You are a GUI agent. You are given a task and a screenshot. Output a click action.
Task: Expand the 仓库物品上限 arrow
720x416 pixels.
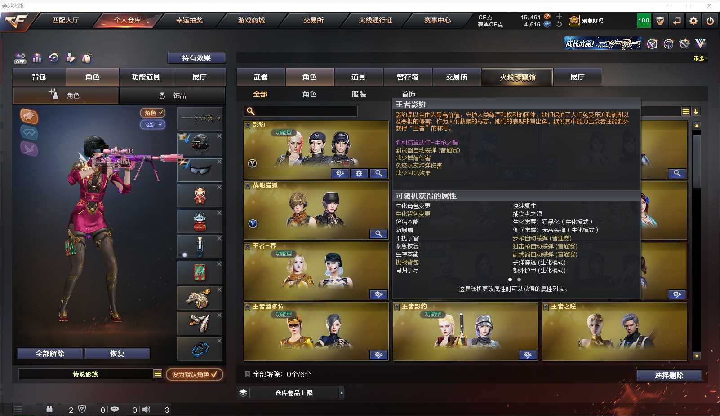pyautogui.click(x=342, y=393)
